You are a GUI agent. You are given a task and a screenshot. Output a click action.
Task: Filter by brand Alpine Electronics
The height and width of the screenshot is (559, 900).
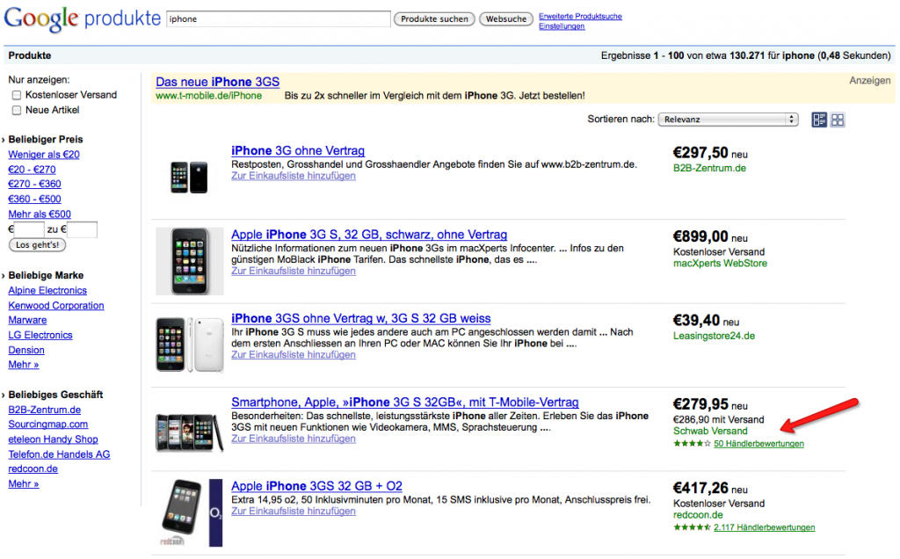(47, 290)
